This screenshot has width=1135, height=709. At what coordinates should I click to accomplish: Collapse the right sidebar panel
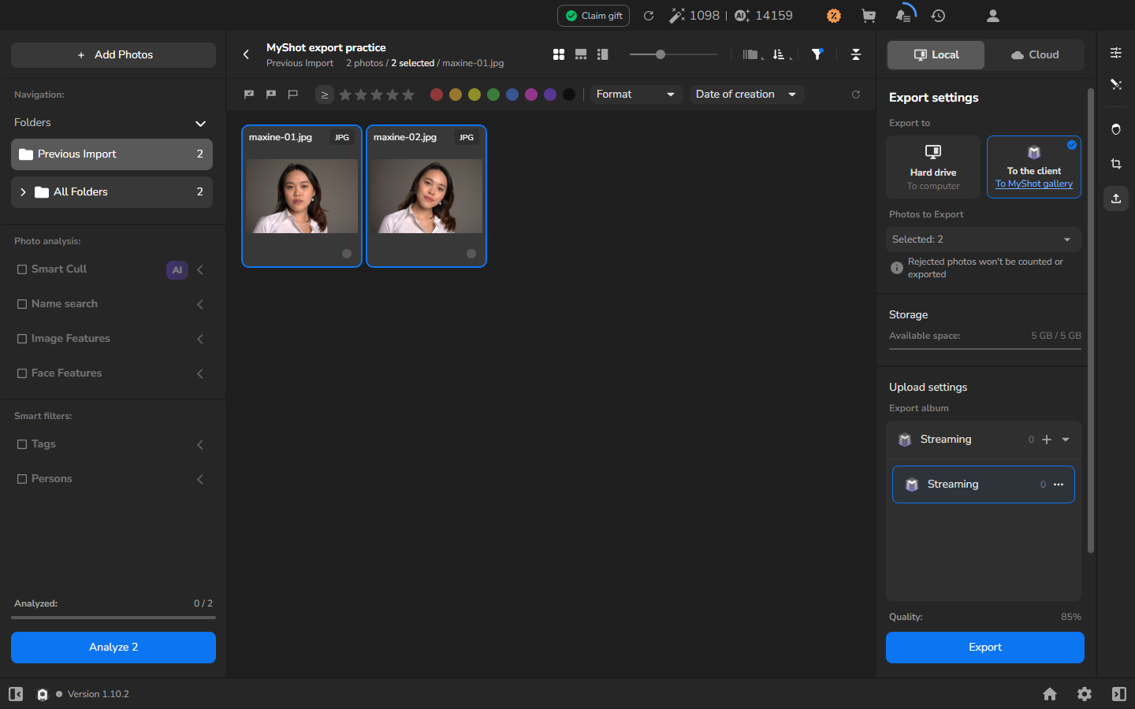[x=1119, y=694]
